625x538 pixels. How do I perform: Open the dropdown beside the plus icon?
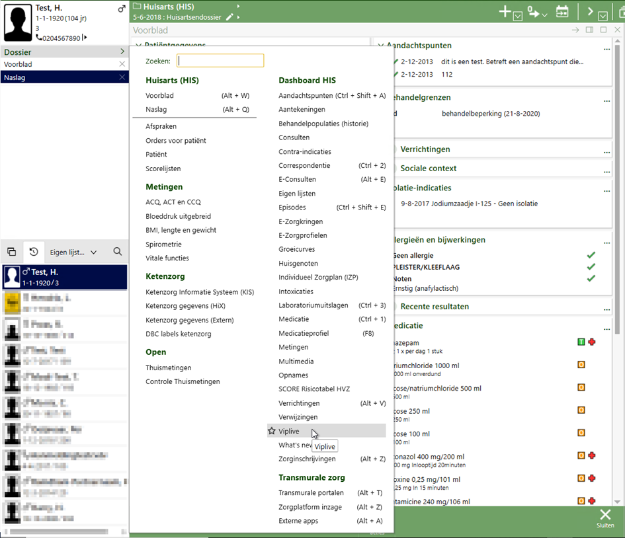[517, 16]
